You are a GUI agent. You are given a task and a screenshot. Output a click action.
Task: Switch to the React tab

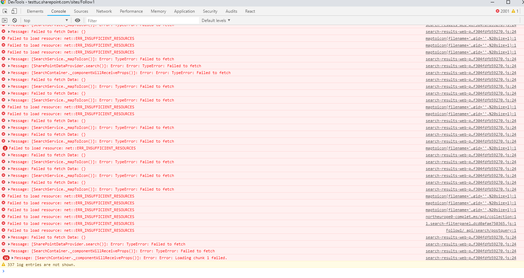point(250,11)
